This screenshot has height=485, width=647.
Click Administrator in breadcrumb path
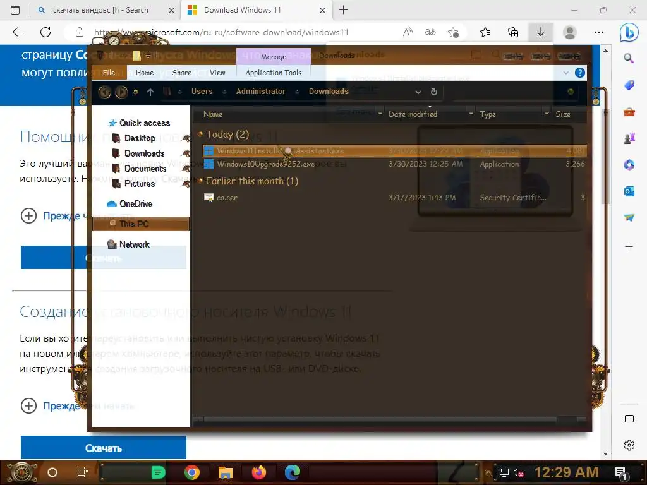pyautogui.click(x=261, y=92)
